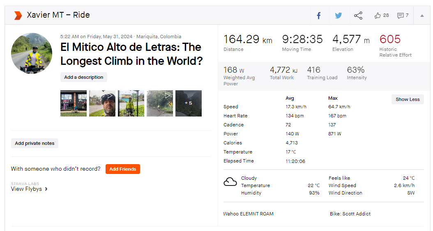Open Xavier MT's profile photo
This screenshot has height=231, width=433.
(x=32, y=53)
